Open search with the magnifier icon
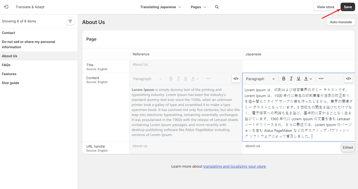 217,7
